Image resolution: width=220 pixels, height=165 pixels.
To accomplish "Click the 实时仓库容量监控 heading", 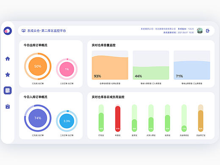I will [x=104, y=45].
